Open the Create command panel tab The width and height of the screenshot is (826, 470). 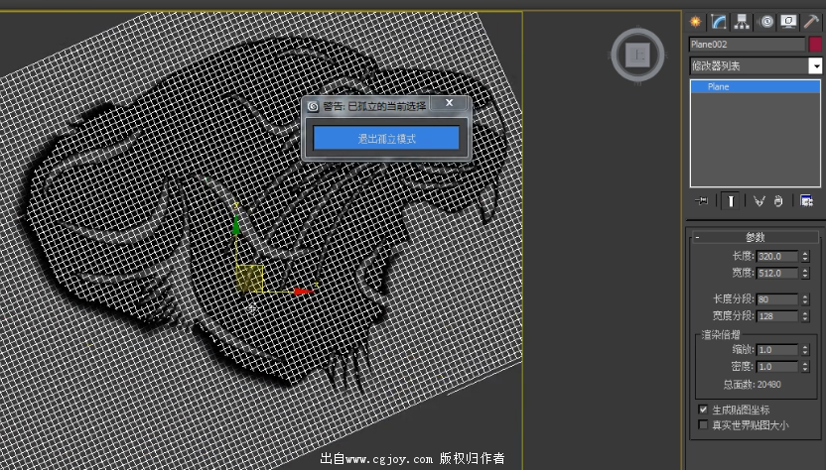[x=696, y=21]
